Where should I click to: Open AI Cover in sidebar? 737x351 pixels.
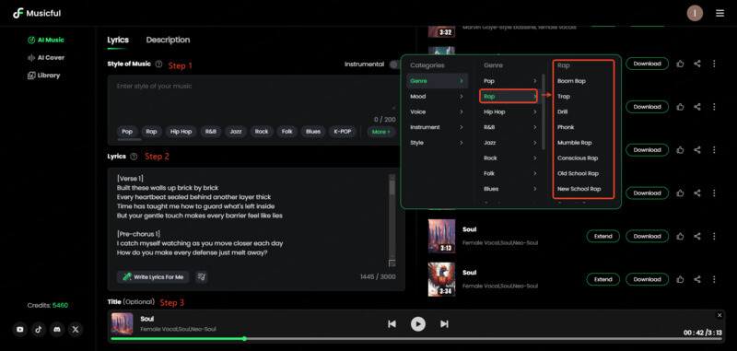(46, 58)
